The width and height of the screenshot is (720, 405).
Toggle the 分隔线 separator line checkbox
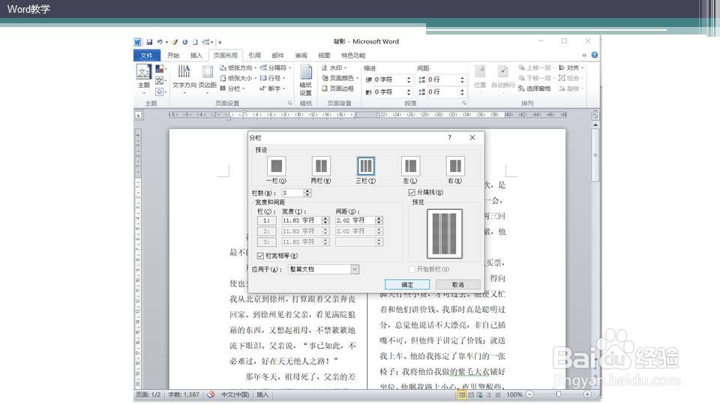[412, 193]
